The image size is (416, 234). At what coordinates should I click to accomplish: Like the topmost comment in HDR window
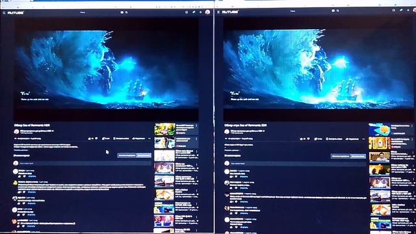pyautogui.click(x=19, y=176)
